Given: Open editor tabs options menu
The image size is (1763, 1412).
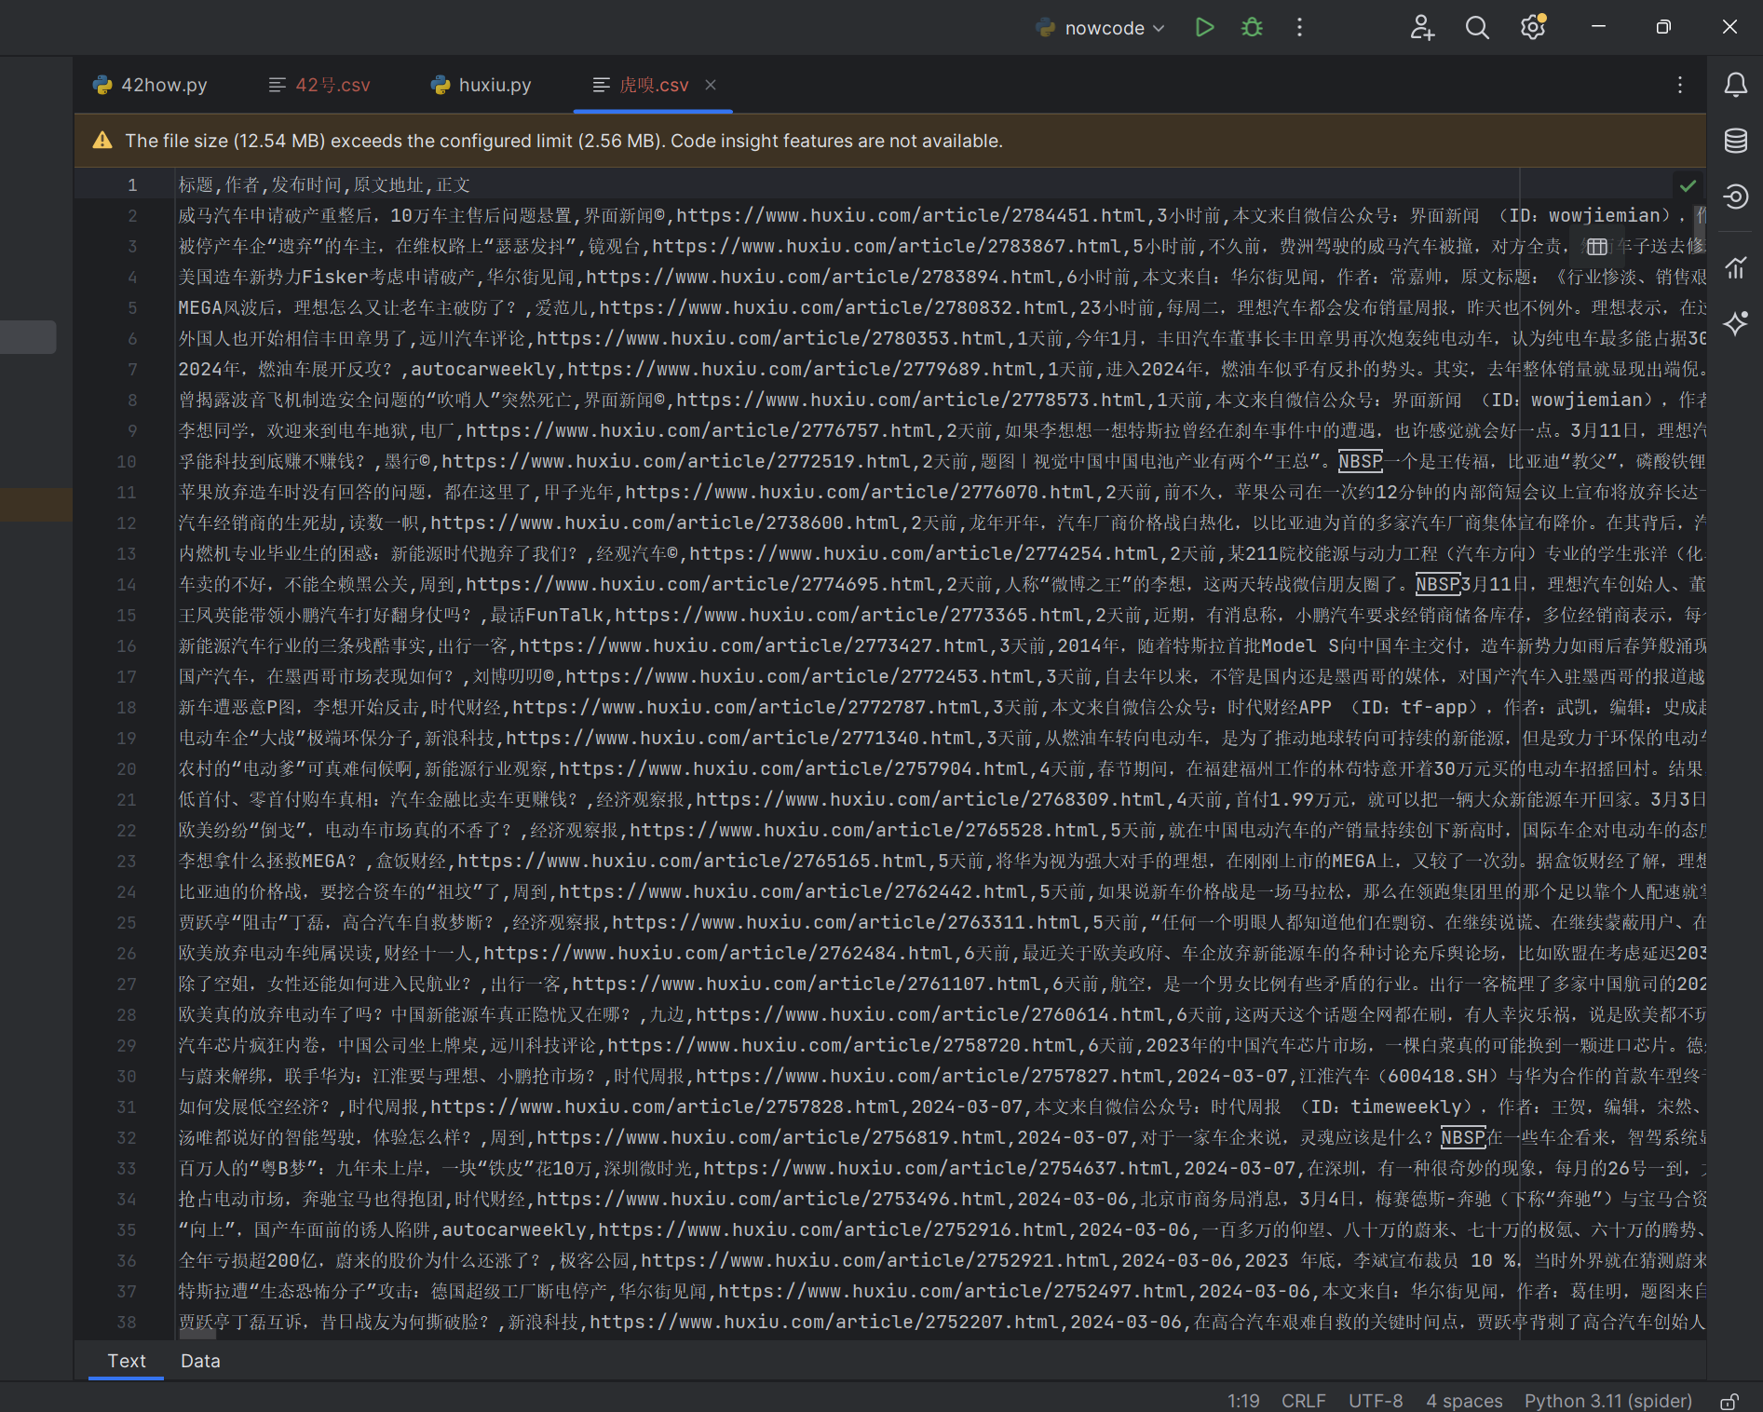Looking at the screenshot, I should pyautogui.click(x=1679, y=86).
